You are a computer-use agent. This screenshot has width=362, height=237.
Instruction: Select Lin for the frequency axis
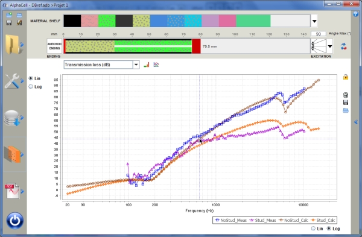pos(313,229)
